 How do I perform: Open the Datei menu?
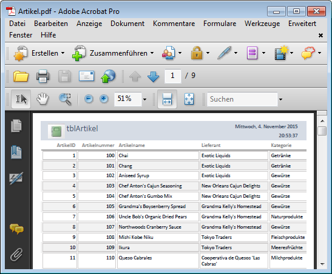(x=18, y=24)
